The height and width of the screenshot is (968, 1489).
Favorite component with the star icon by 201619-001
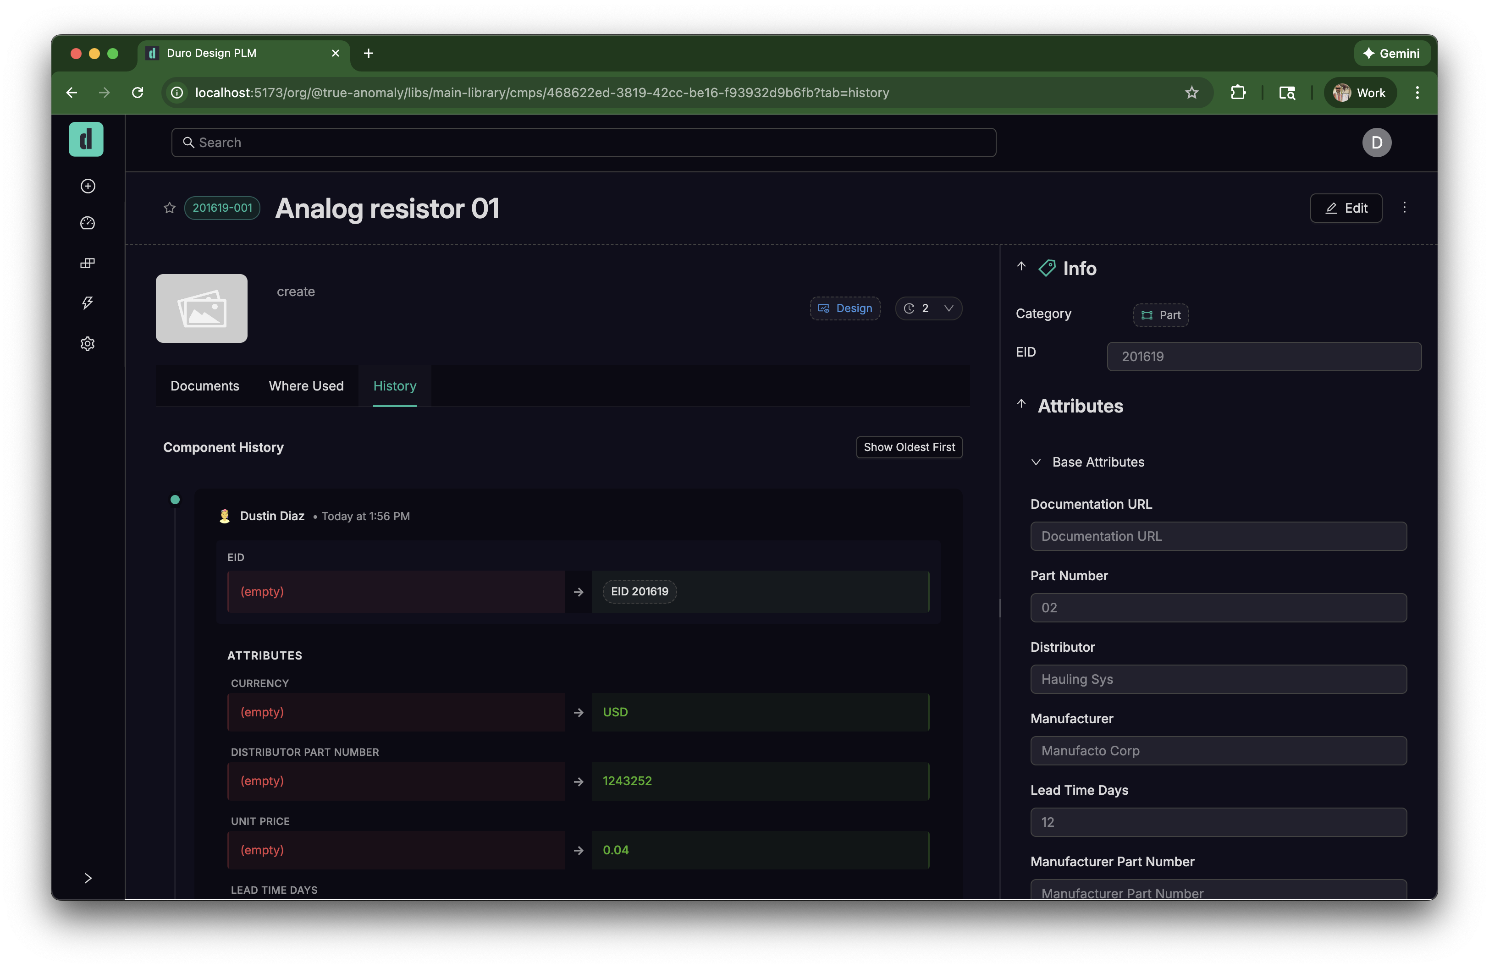[x=170, y=208]
